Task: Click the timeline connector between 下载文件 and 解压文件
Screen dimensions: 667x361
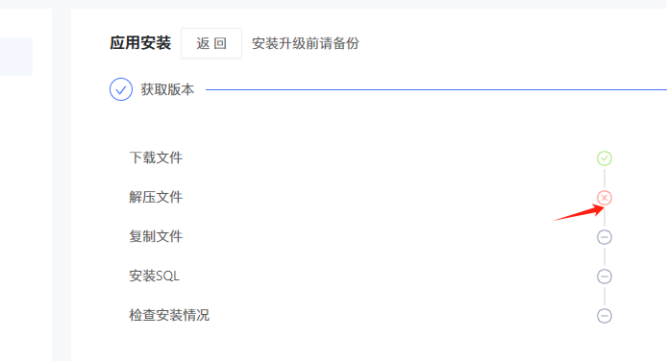Action: (x=604, y=178)
